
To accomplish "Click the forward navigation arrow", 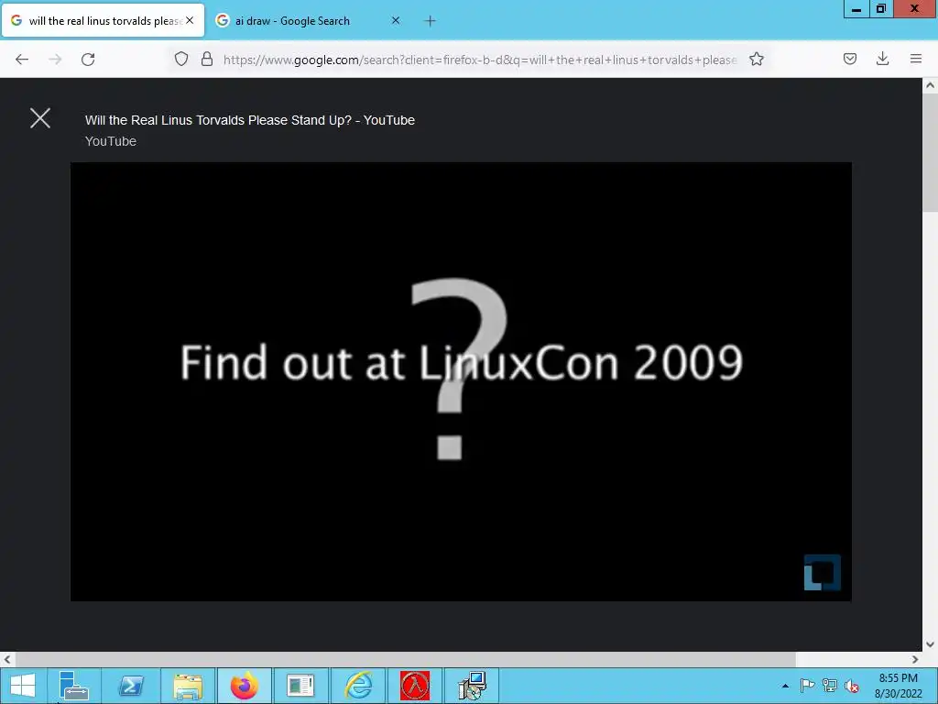I will (55, 60).
